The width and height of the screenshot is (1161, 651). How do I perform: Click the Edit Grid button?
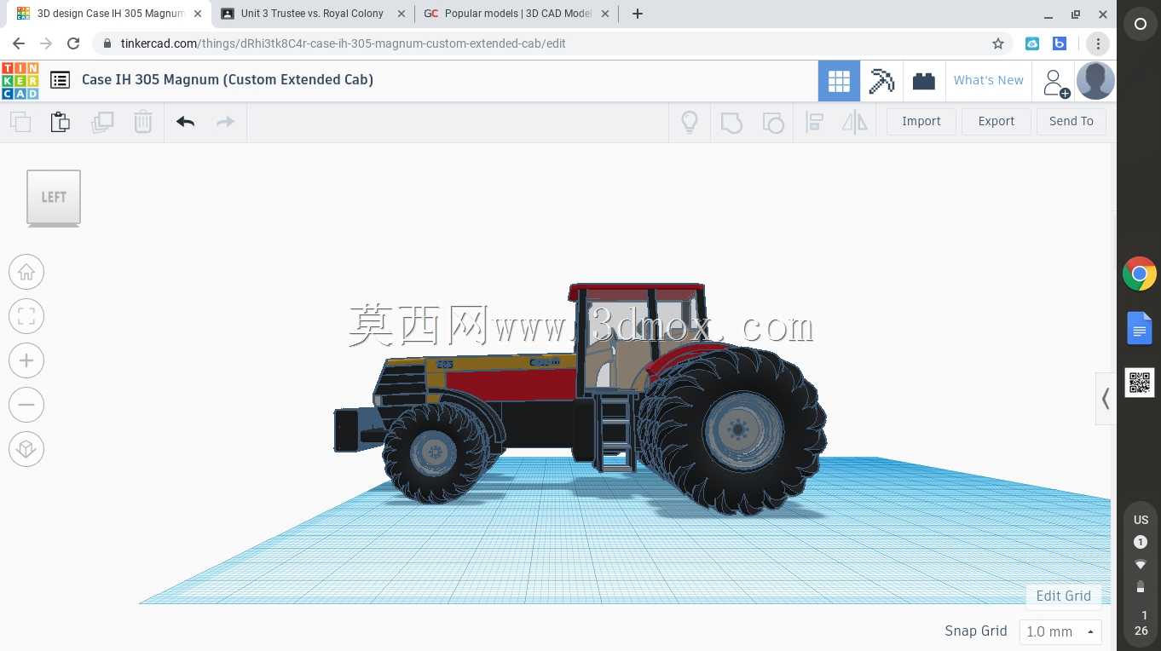click(1063, 596)
